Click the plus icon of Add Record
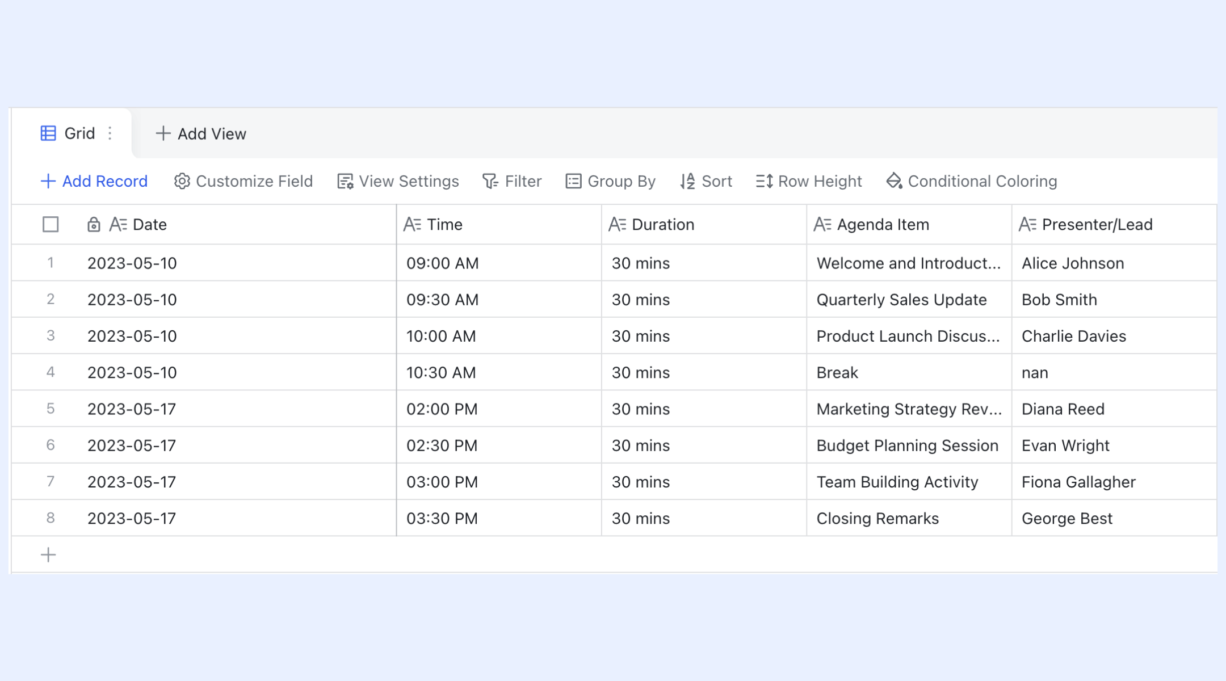1226x681 pixels. 48,181
